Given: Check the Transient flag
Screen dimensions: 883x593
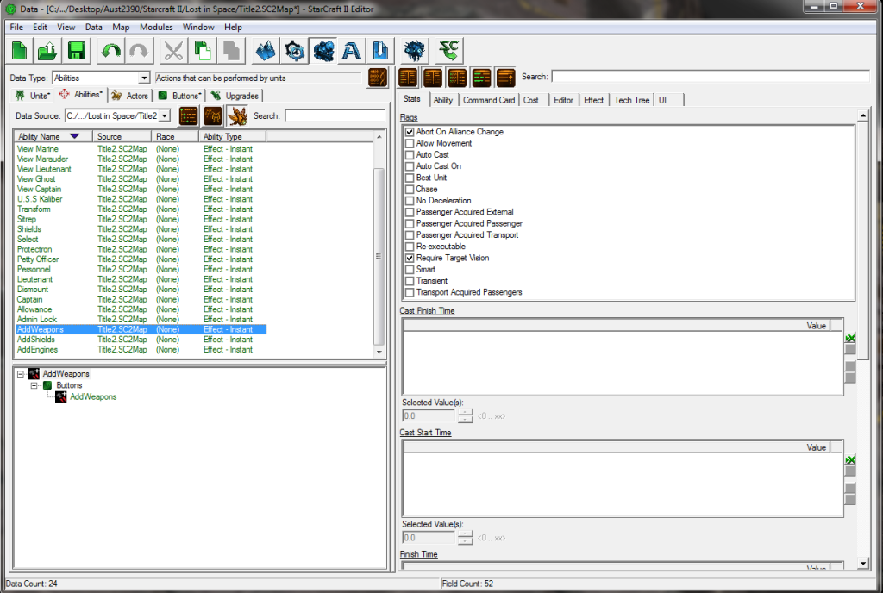Looking at the screenshot, I should (x=410, y=281).
